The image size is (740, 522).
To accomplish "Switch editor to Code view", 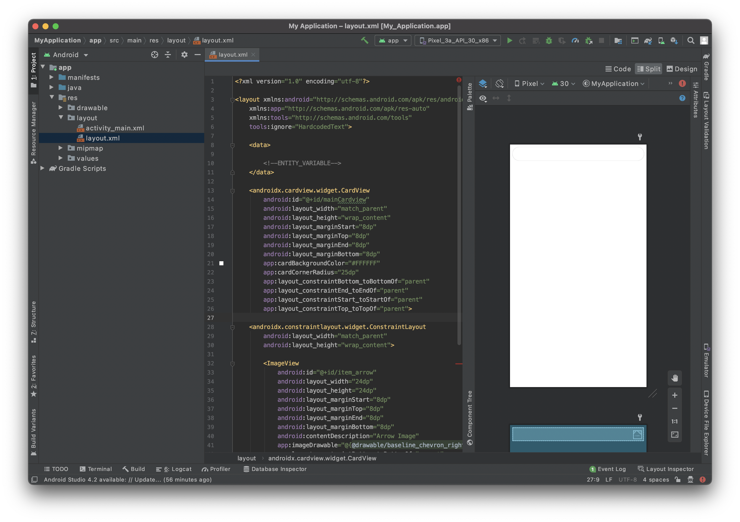I will (618, 69).
